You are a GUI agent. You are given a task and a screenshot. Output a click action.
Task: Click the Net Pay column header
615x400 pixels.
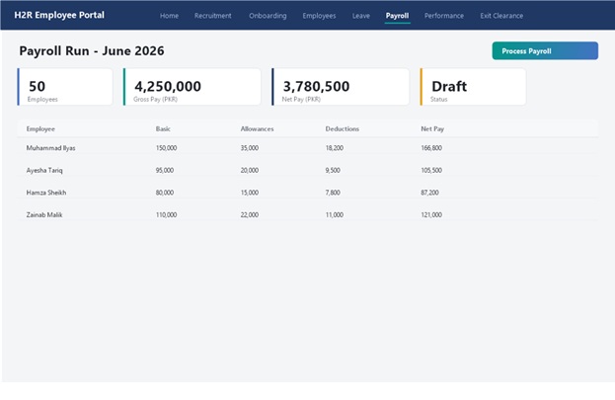432,129
